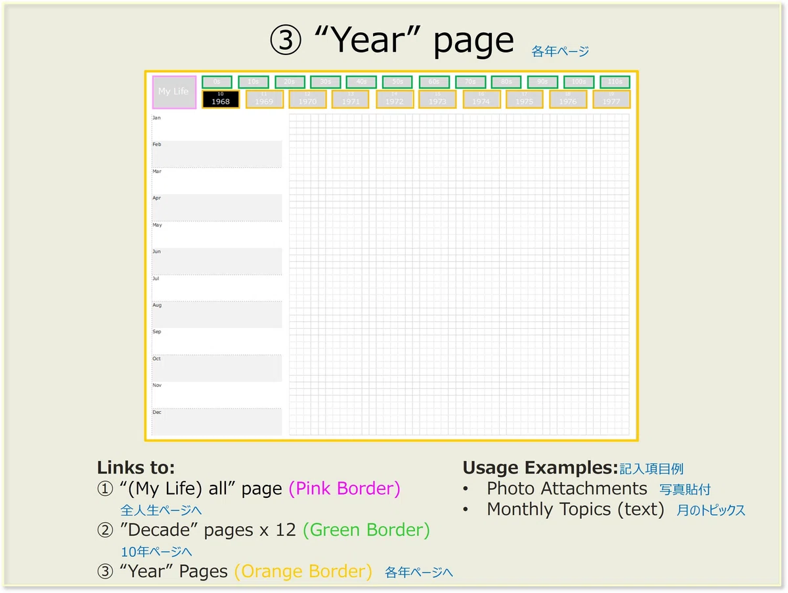The width and height of the screenshot is (788, 593).
Task: Click the Aug monthly topic area
Action: pos(217,315)
